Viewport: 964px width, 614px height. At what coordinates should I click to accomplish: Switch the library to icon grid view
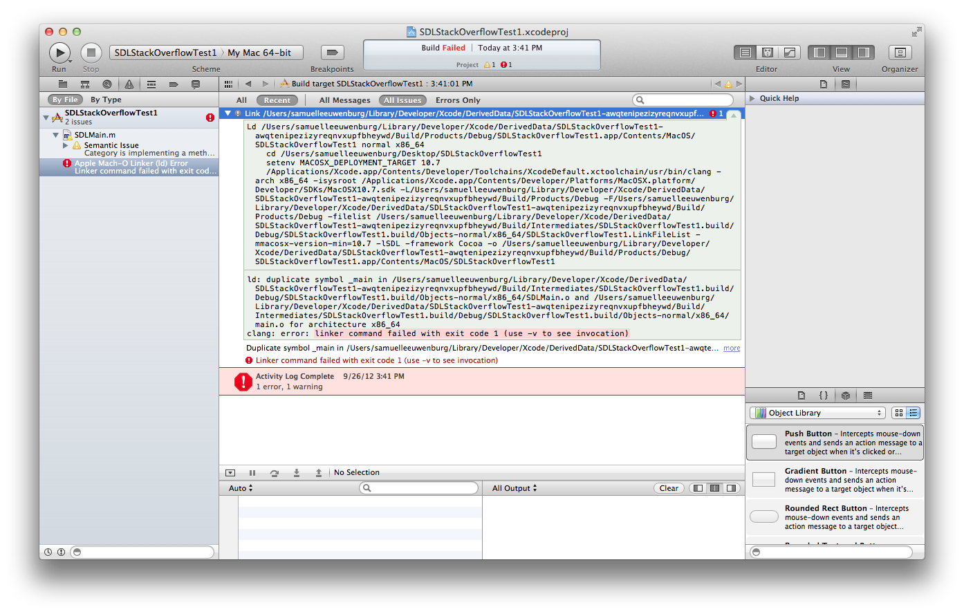899,413
